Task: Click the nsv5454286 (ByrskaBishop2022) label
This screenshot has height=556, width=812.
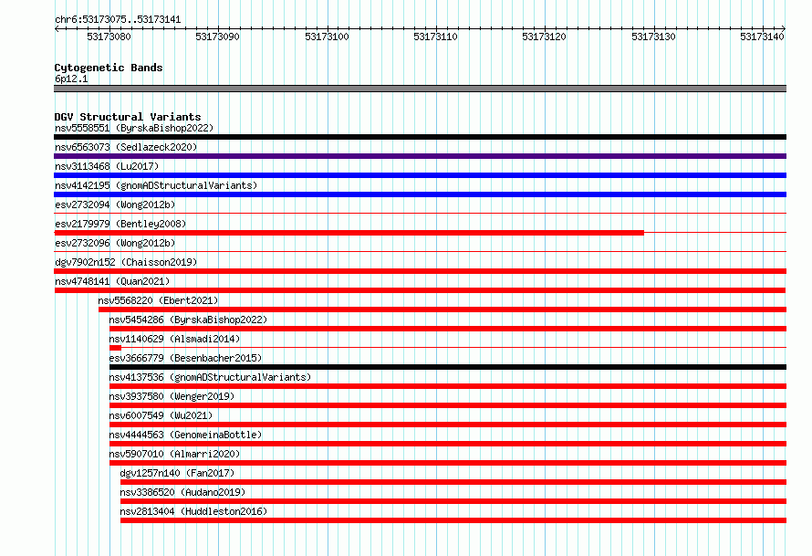Action: tap(188, 320)
